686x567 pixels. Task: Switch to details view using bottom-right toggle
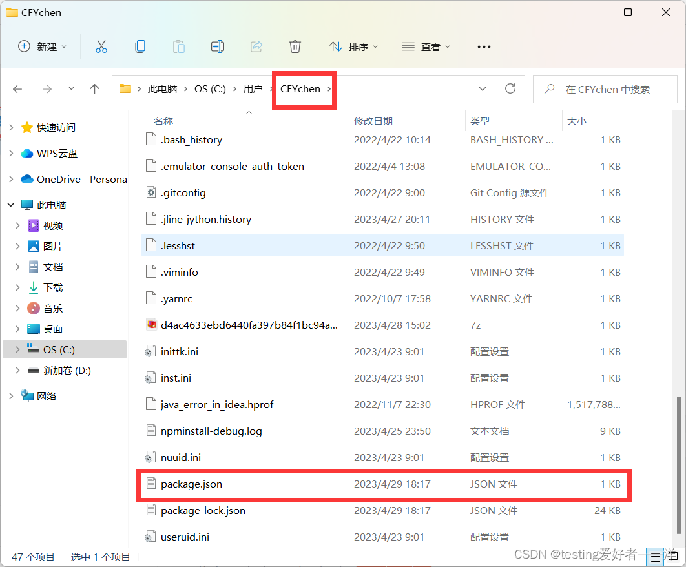654,556
